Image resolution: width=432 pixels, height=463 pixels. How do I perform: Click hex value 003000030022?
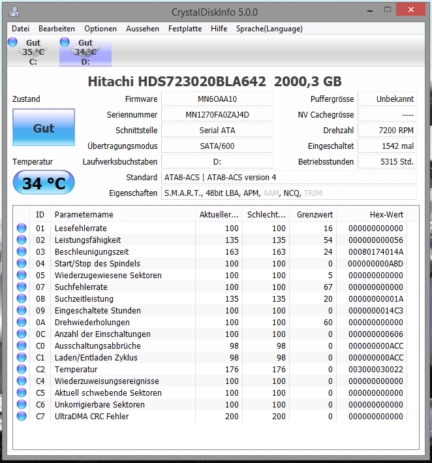click(x=376, y=369)
